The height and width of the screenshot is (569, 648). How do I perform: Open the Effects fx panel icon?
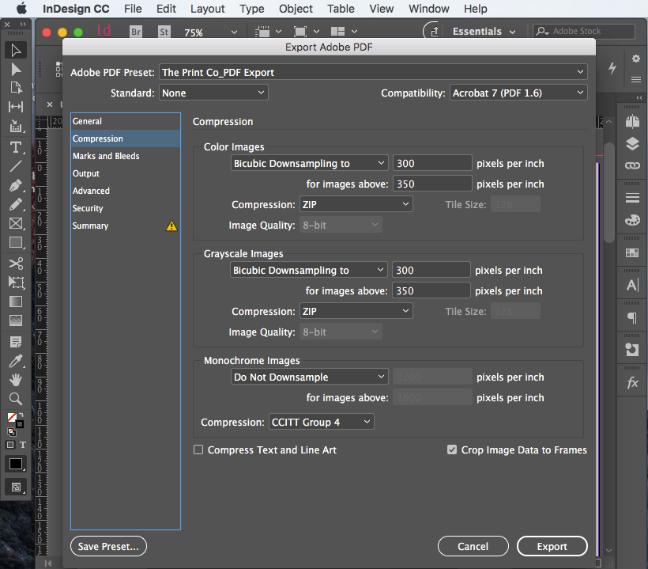click(x=632, y=383)
